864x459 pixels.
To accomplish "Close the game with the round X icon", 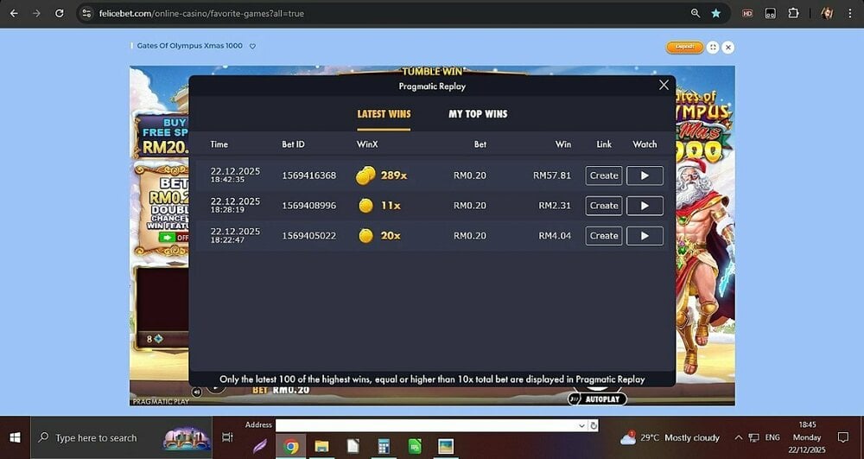I will click(x=728, y=48).
